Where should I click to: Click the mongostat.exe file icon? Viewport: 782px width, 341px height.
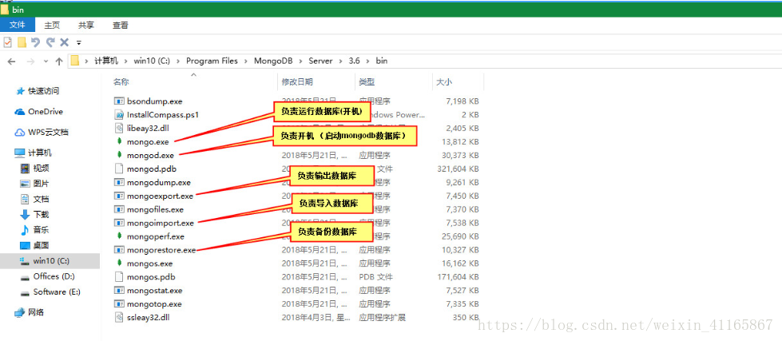click(x=119, y=290)
